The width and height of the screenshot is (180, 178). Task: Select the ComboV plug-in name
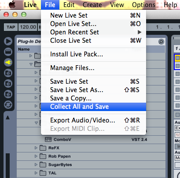point(62,140)
